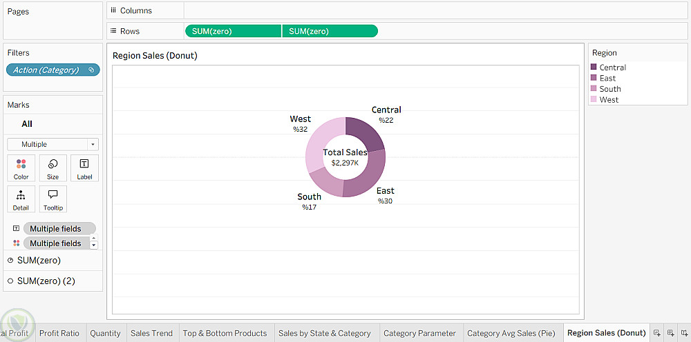The width and height of the screenshot is (691, 342).
Task: Open the Sales Trend sheet tab
Action: (x=151, y=333)
